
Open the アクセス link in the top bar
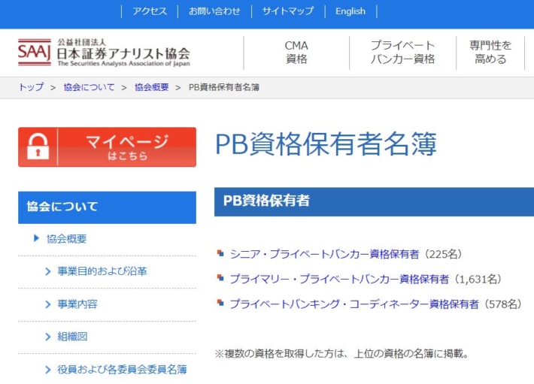150,11
